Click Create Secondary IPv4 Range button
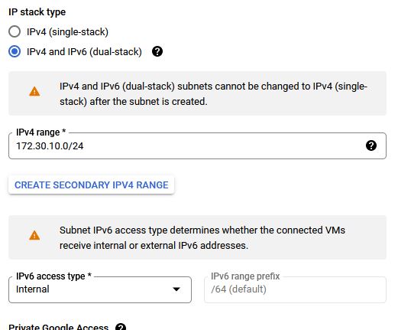Screen dimensions: 398x330 pos(92,185)
